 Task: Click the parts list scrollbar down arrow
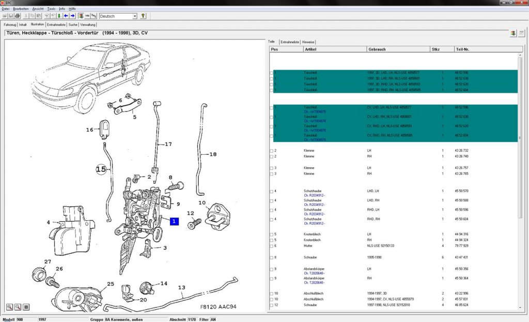click(x=520, y=307)
